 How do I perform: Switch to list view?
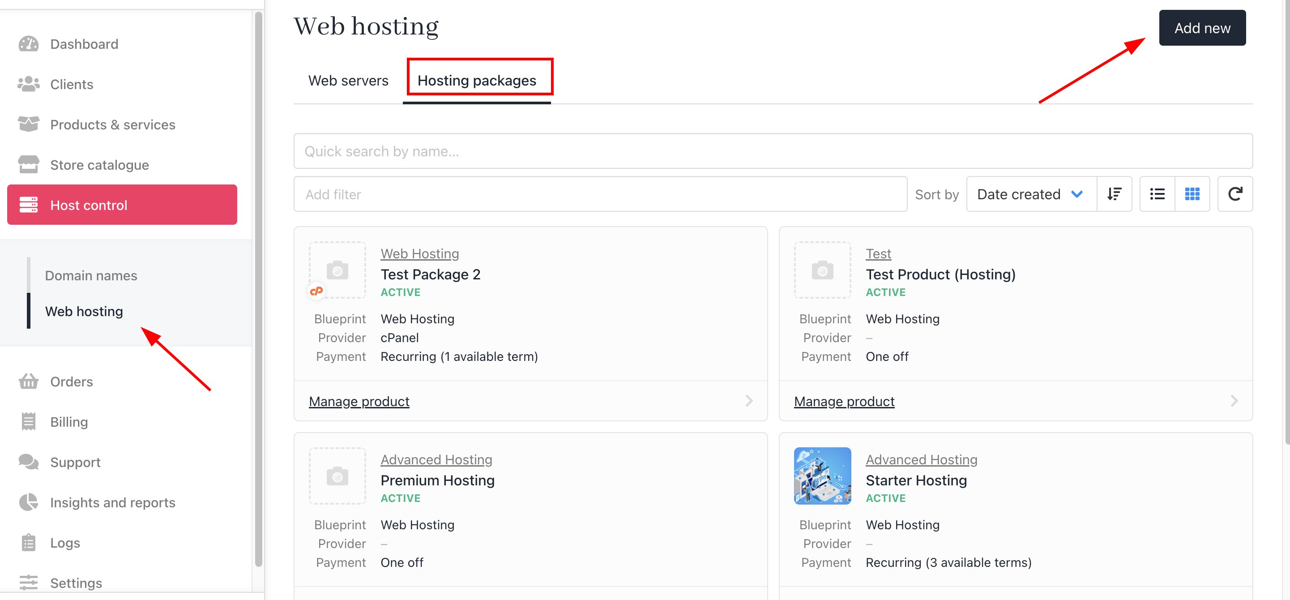(x=1158, y=194)
